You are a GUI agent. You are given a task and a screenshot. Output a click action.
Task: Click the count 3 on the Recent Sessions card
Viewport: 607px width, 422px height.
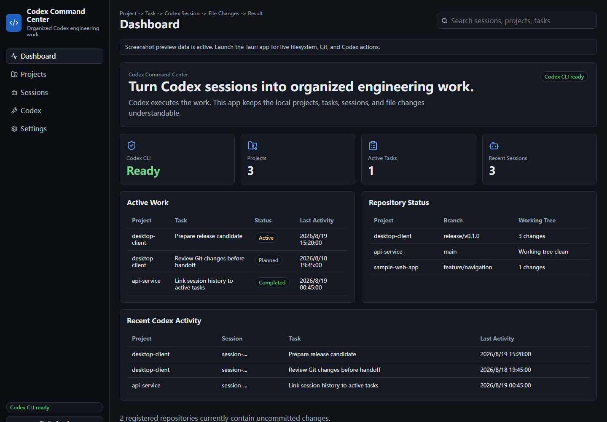tap(492, 170)
